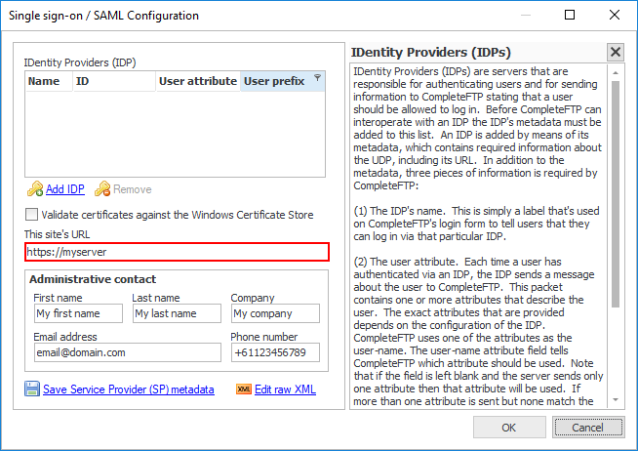Click the Add IDP key icon

tap(34, 188)
